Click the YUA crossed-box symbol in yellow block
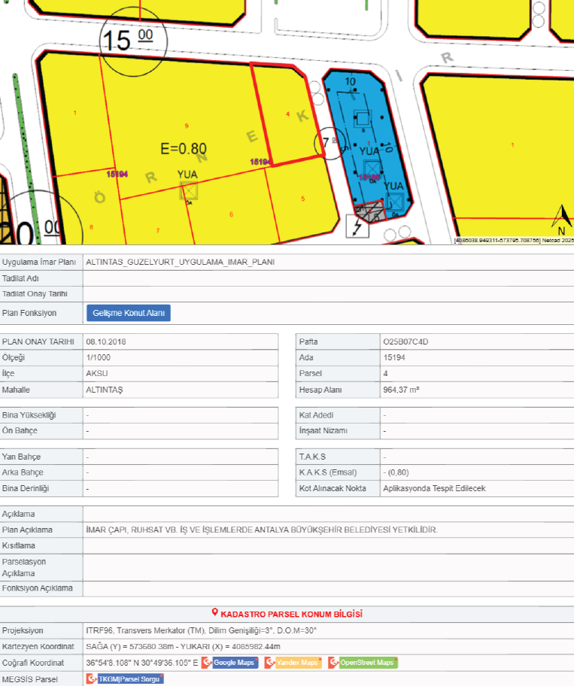 (188, 192)
